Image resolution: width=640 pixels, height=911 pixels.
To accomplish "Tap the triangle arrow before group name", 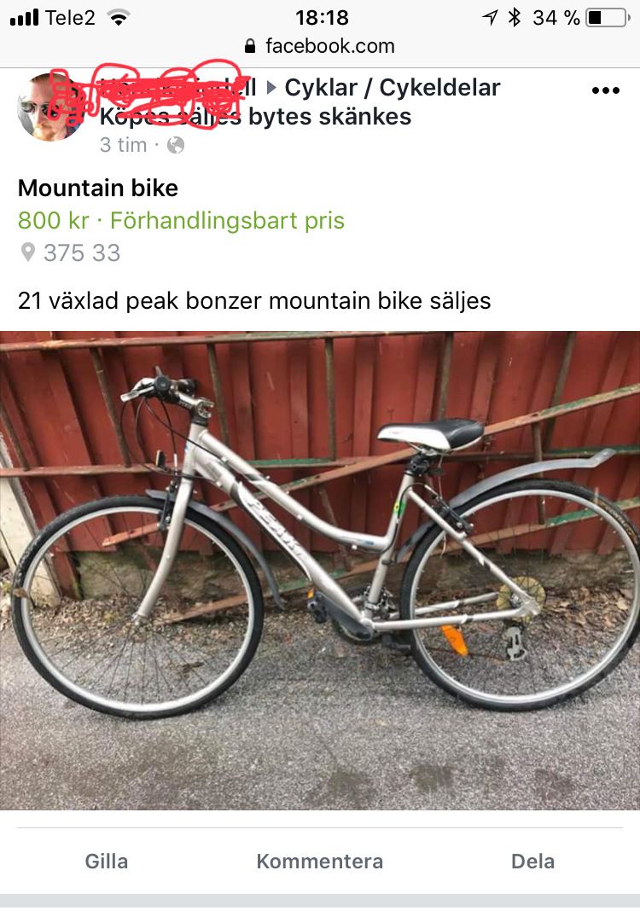I will pyautogui.click(x=271, y=88).
